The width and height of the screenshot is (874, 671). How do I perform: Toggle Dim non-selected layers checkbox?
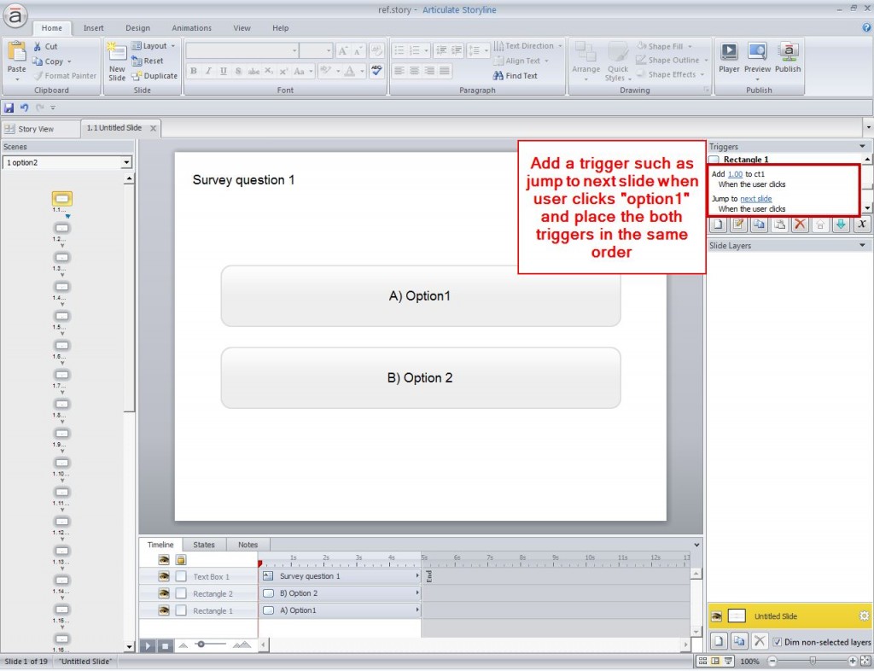click(x=777, y=642)
